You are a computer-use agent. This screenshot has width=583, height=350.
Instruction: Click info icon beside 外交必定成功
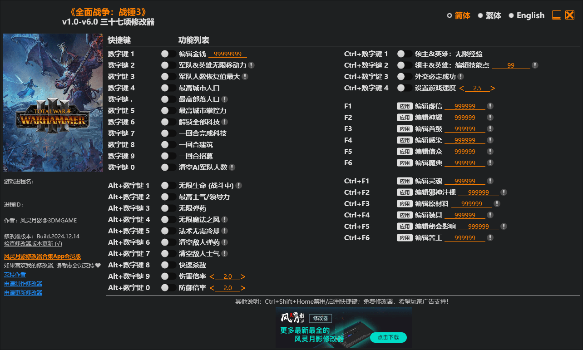click(x=460, y=77)
